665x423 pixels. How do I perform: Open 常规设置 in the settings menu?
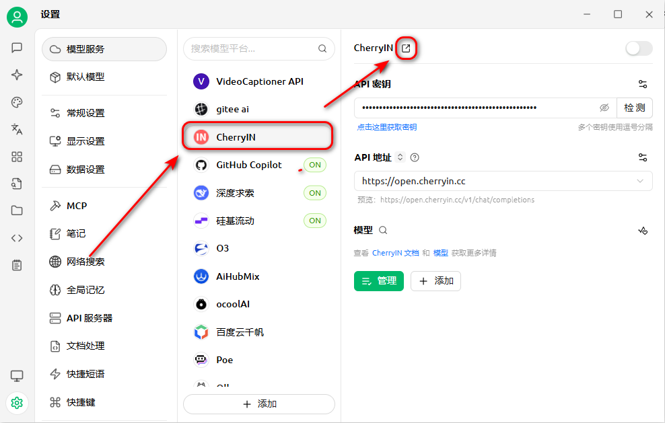coord(104,113)
